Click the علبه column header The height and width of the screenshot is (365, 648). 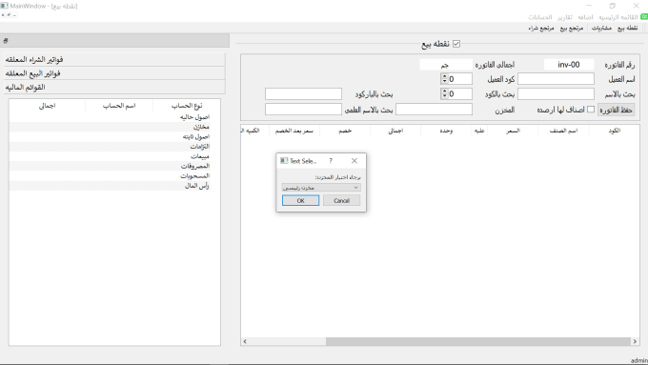tap(479, 131)
